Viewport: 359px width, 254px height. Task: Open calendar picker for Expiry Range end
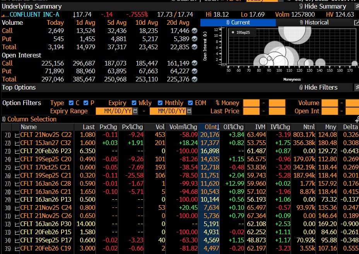point(189,111)
